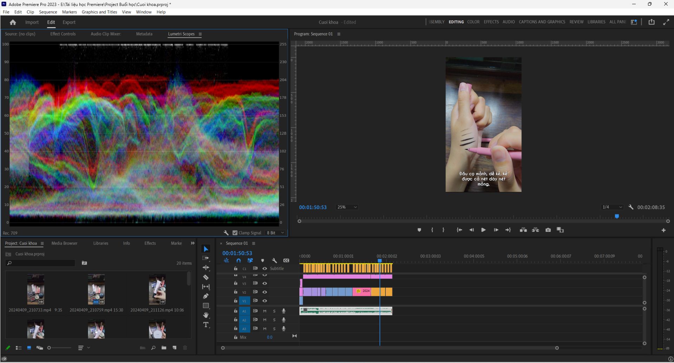Play the sequence in Program monitor
The width and height of the screenshot is (674, 363).
(x=484, y=230)
